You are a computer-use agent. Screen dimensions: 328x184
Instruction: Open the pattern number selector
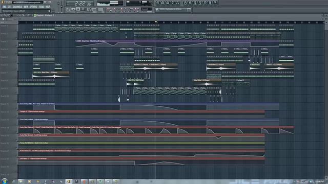tap(100, 9)
